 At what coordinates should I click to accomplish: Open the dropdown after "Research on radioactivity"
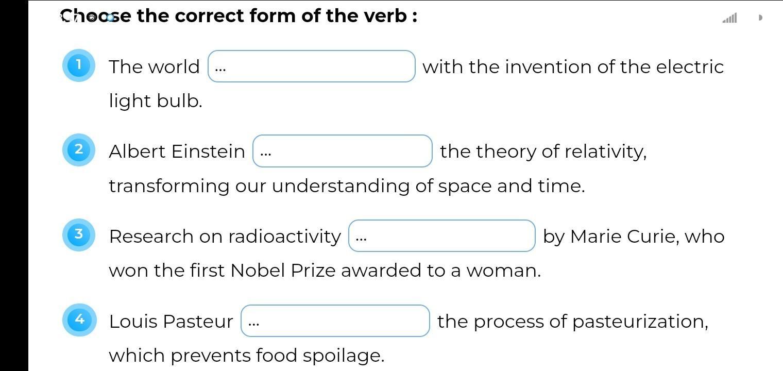tap(441, 237)
